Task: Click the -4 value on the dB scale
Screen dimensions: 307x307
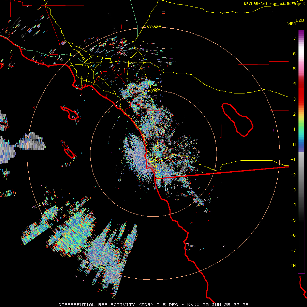Action: point(293,205)
